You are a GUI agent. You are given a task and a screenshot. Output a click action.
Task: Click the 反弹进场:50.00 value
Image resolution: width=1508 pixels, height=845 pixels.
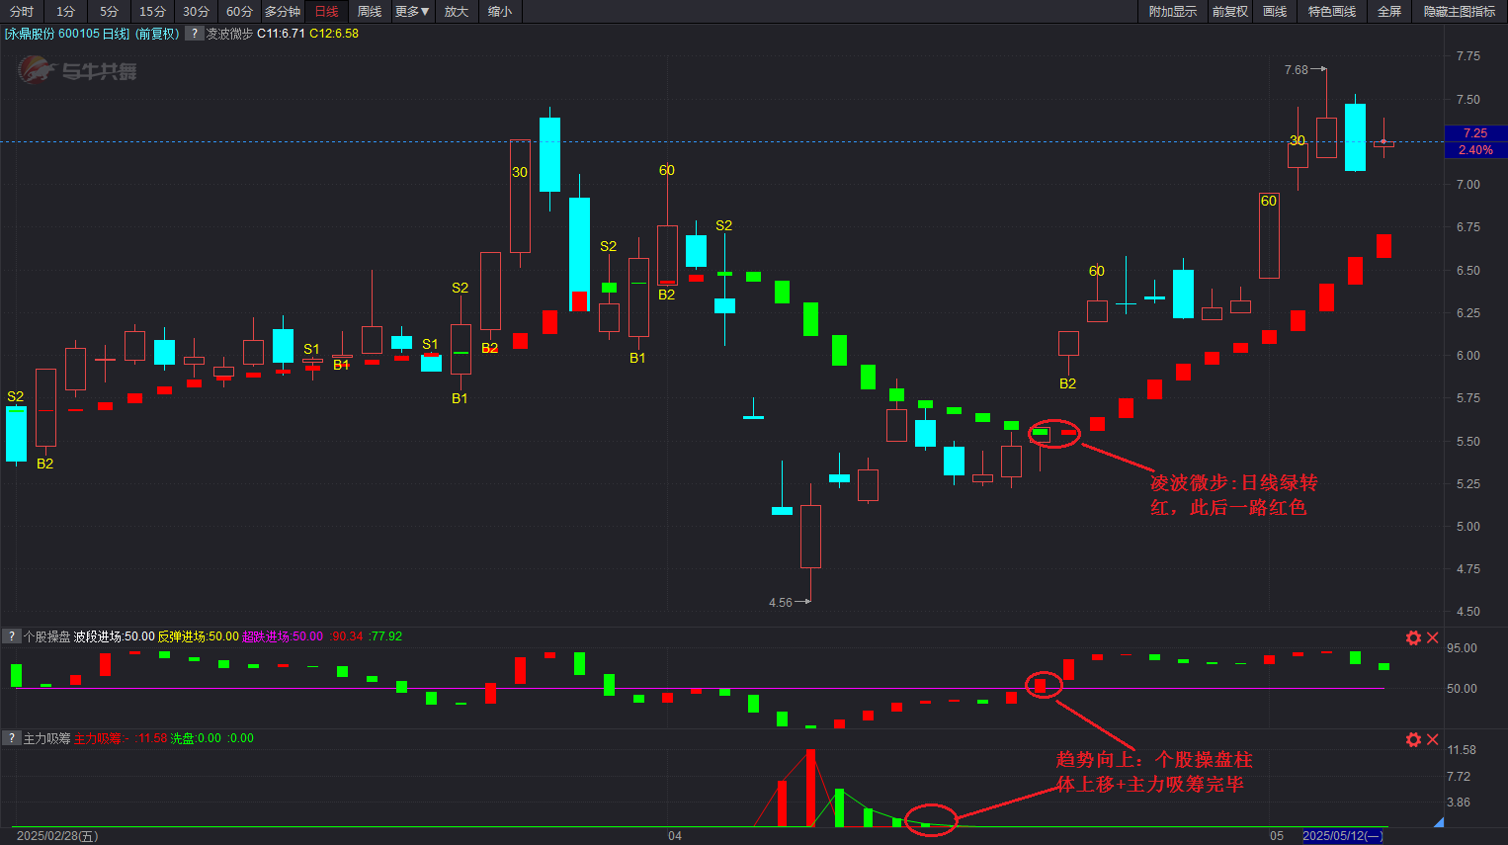tap(198, 636)
